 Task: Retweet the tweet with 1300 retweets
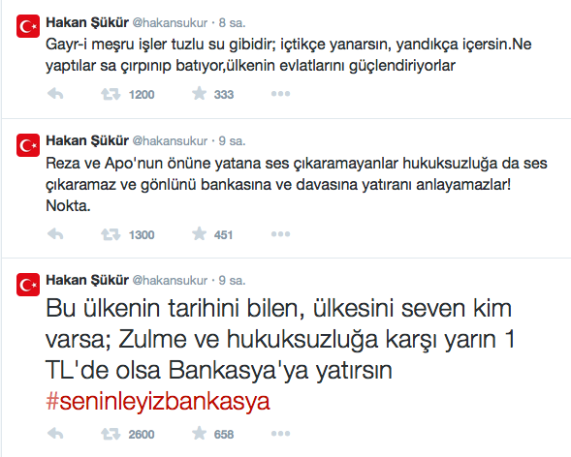coord(111,234)
